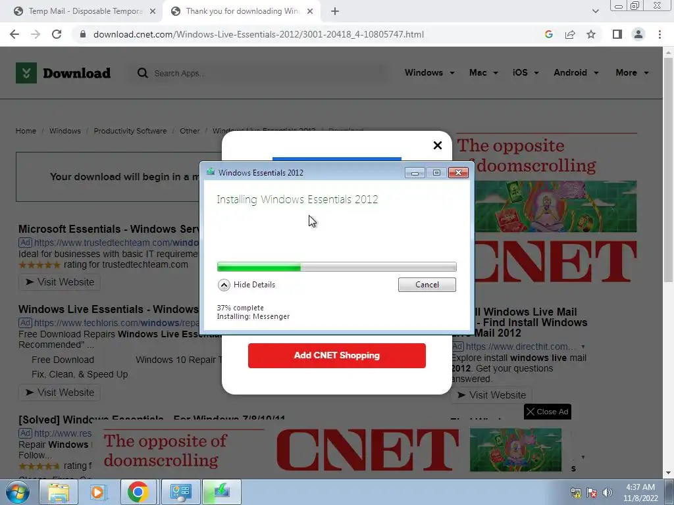Open the Windows Start button
This screenshot has width=674, height=505.
17,492
